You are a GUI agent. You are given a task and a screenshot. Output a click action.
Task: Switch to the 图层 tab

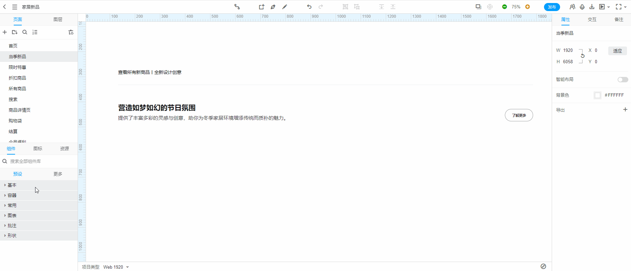click(x=58, y=19)
